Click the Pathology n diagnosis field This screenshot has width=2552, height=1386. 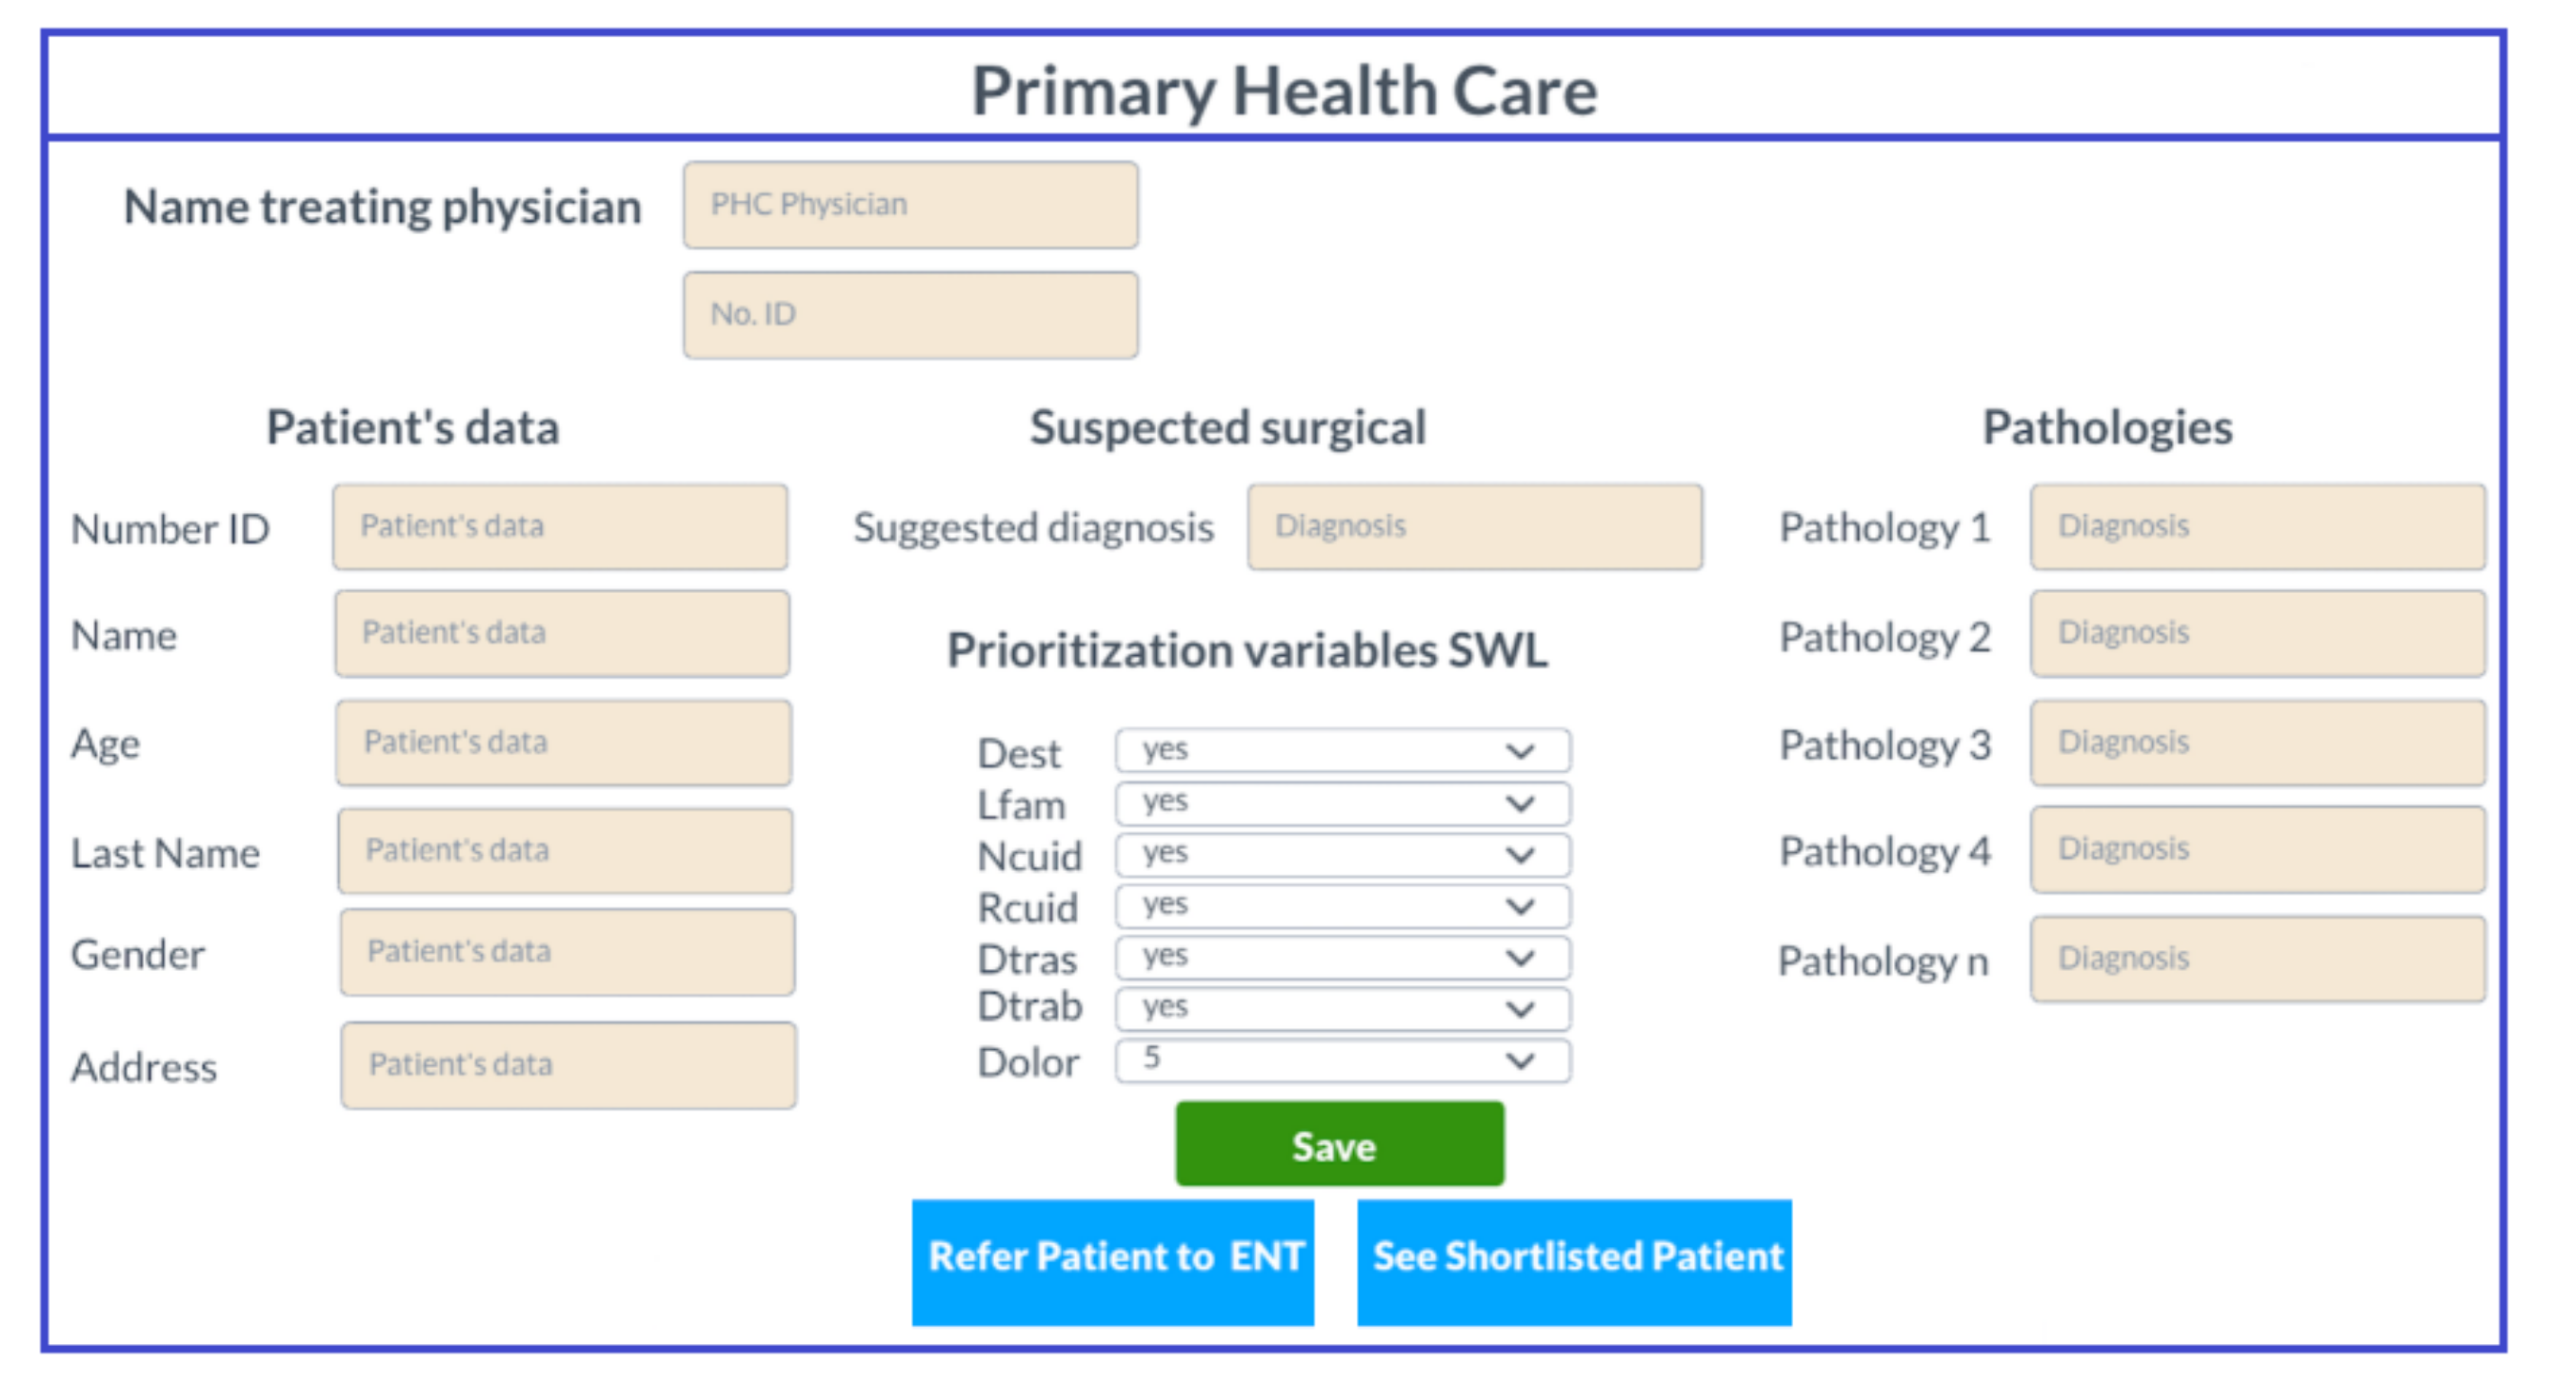[2257, 959]
